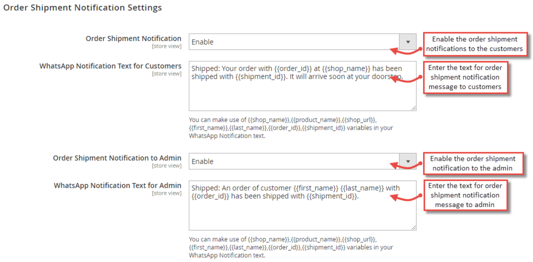Click the resize handle of the Admin textarea
This screenshot has width=533, height=262.
pyautogui.click(x=413, y=227)
